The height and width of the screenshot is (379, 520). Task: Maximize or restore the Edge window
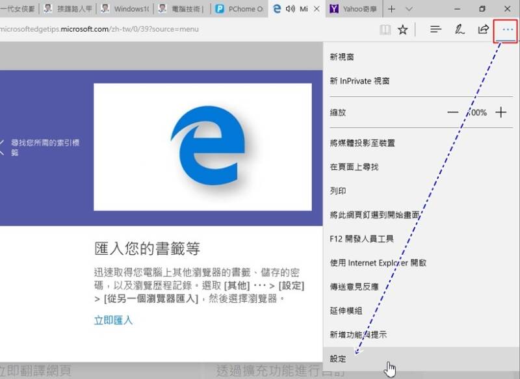pos(482,9)
